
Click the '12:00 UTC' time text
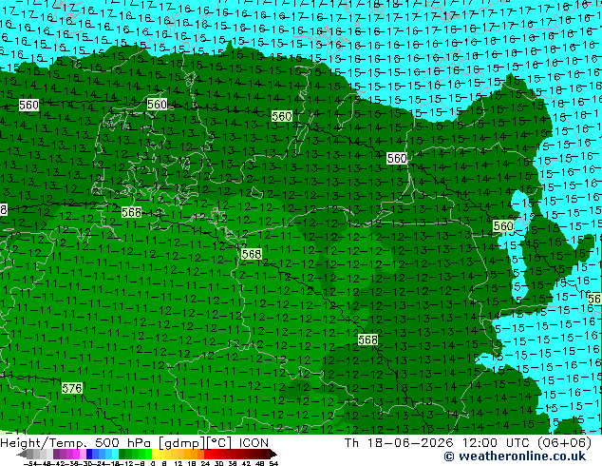(x=496, y=443)
